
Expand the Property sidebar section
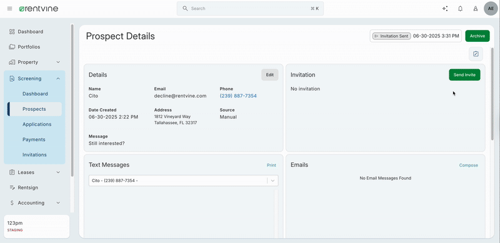(58, 62)
